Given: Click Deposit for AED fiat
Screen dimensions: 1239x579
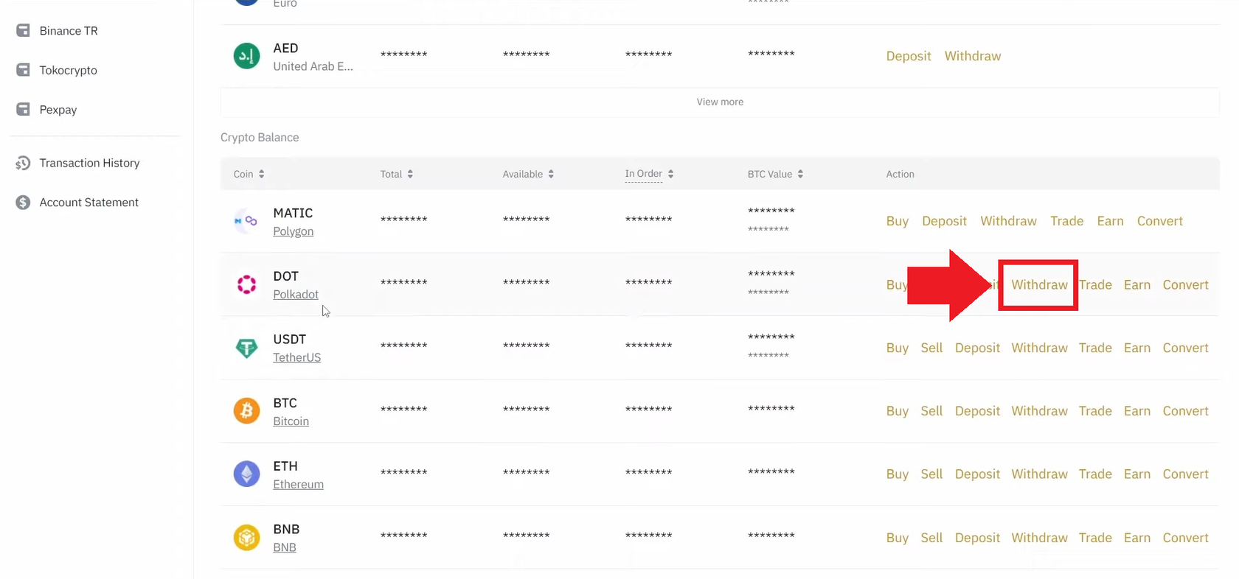Looking at the screenshot, I should [908, 57].
